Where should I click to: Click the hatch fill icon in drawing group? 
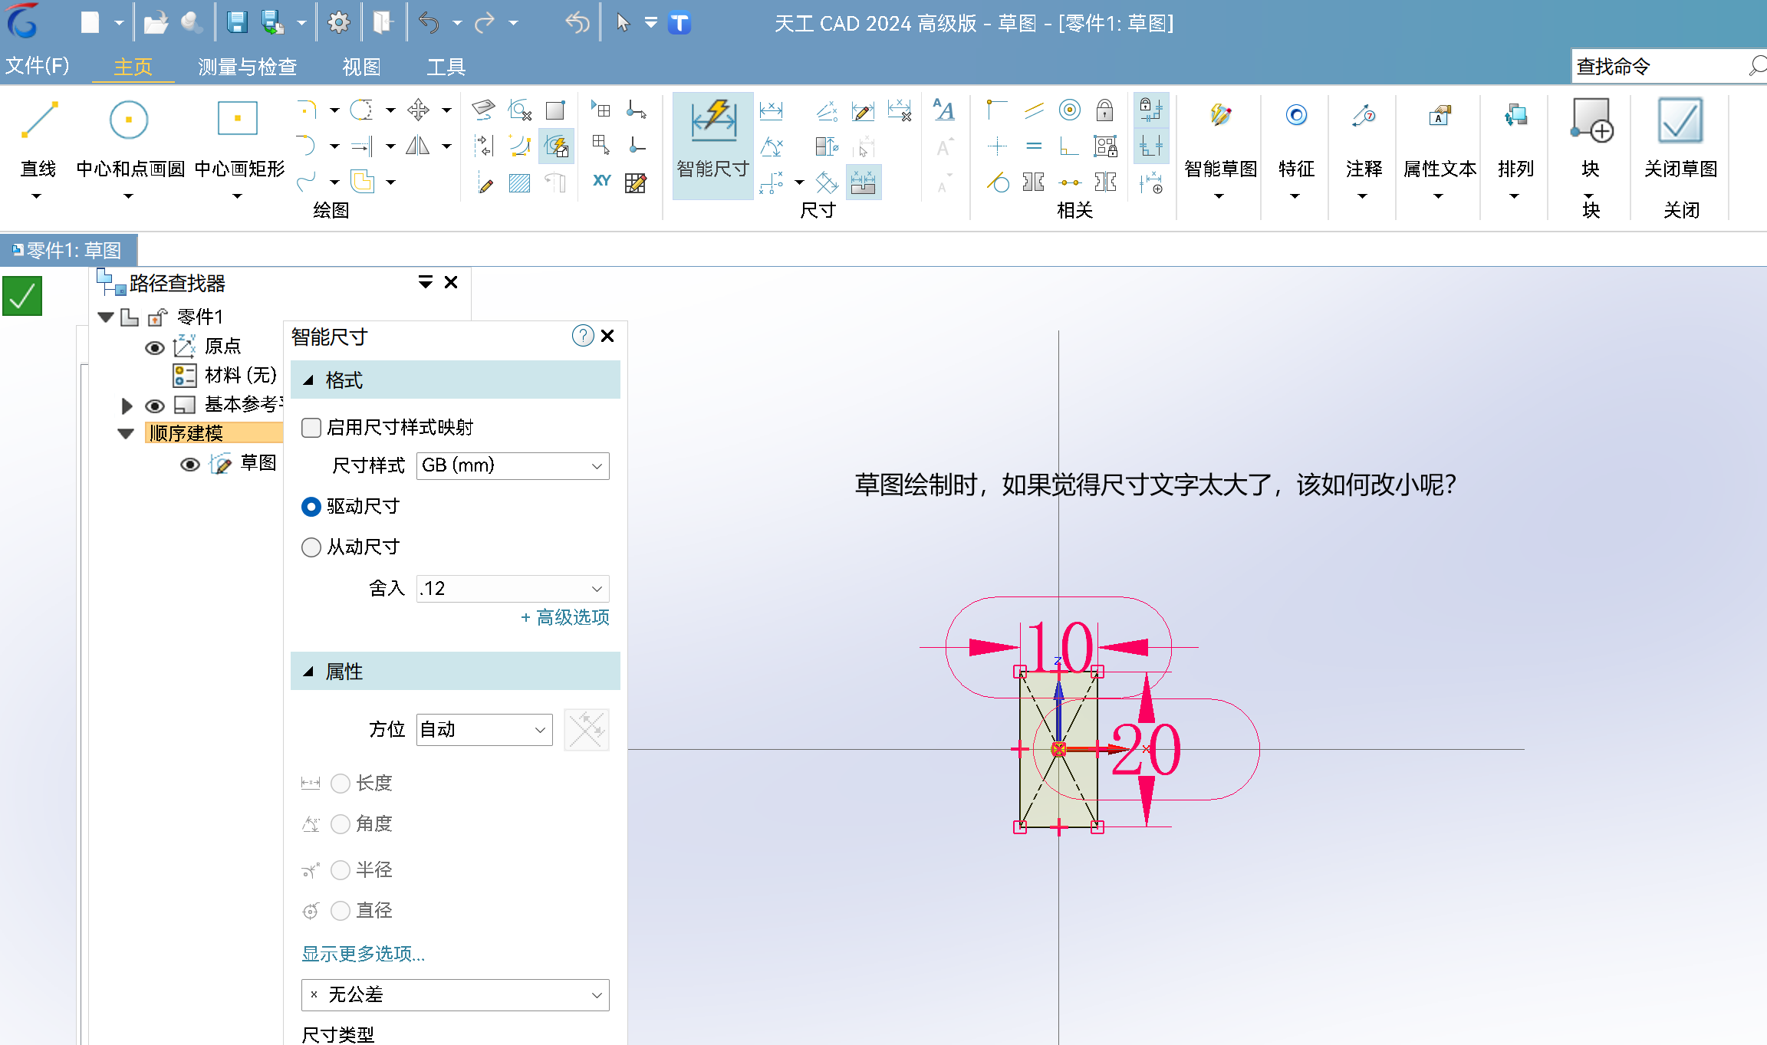520,182
